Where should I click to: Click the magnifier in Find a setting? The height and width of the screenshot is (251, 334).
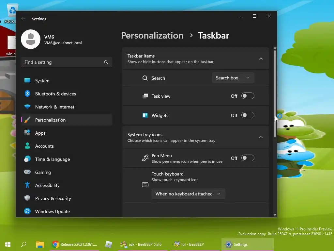(106, 62)
